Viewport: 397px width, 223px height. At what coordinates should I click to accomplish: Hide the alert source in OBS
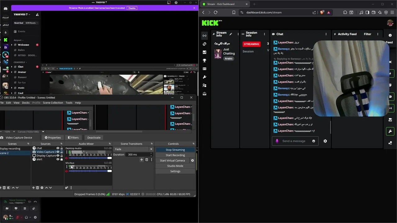(58, 159)
